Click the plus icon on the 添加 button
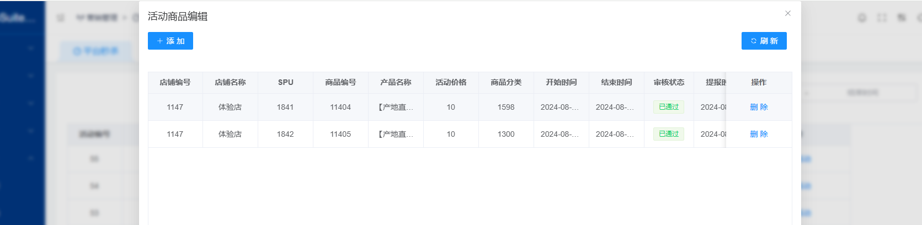This screenshot has height=225, width=922. pyautogui.click(x=160, y=41)
